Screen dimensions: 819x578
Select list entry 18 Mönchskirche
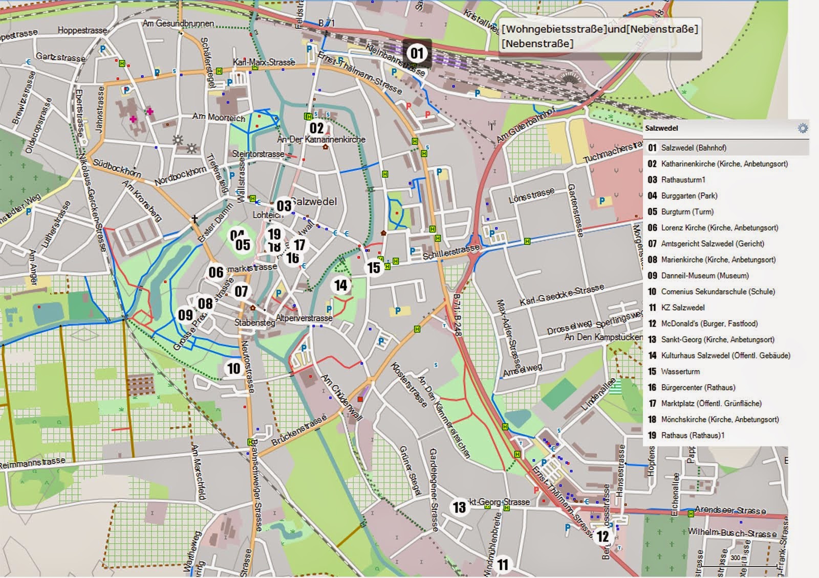click(726, 419)
